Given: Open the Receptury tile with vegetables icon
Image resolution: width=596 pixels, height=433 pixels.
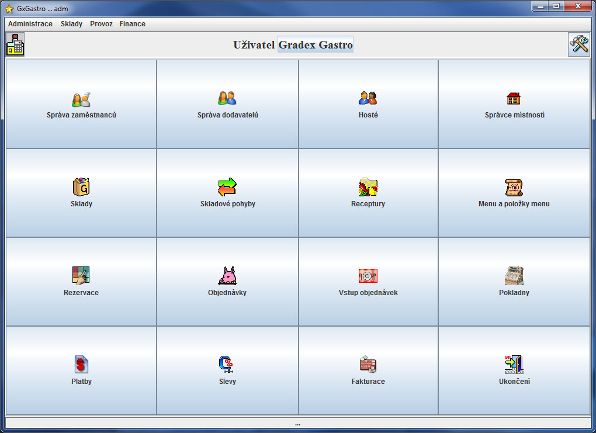Looking at the screenshot, I should (x=368, y=193).
